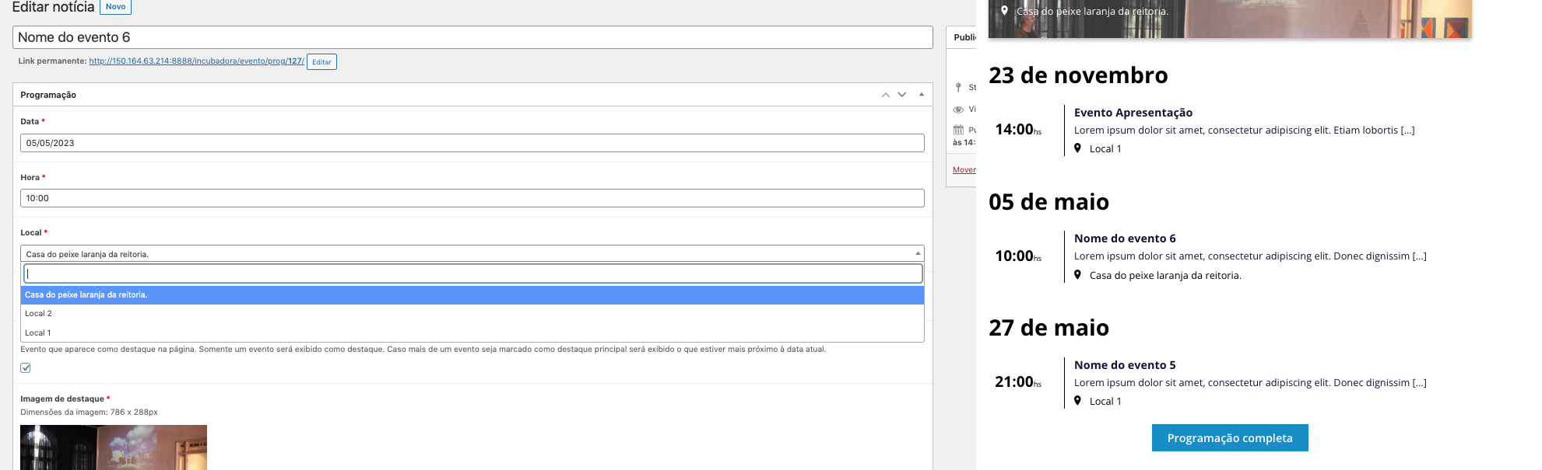
Task: Open the permanent link URL
Action: point(196,61)
